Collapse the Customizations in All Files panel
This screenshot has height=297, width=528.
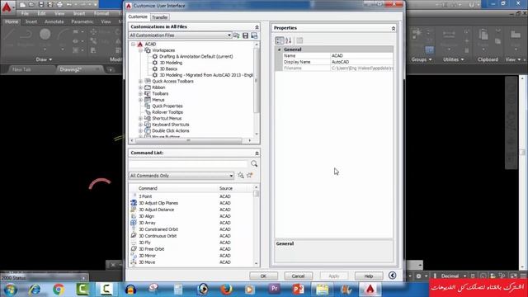coord(257,27)
